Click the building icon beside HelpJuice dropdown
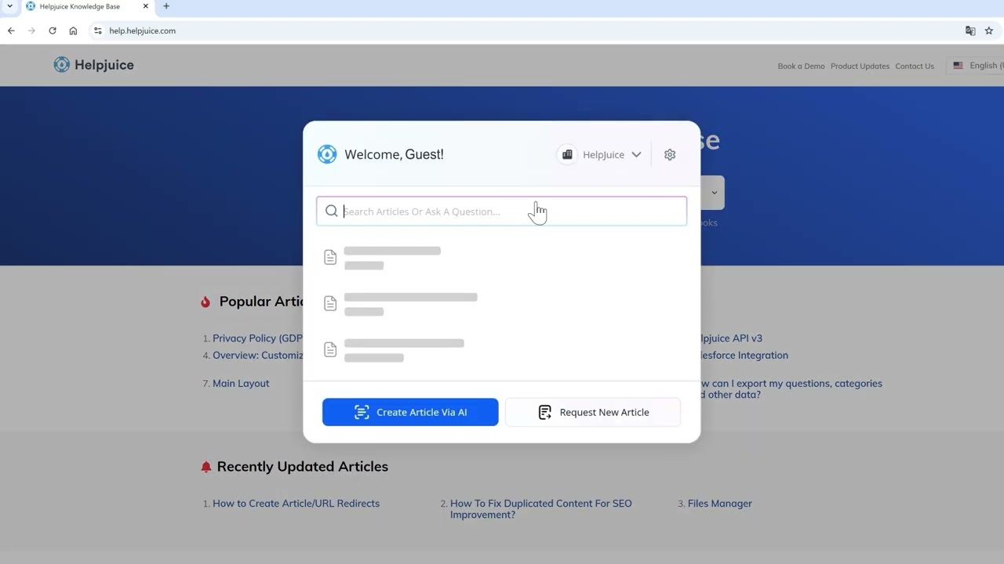The image size is (1004, 564). point(567,155)
